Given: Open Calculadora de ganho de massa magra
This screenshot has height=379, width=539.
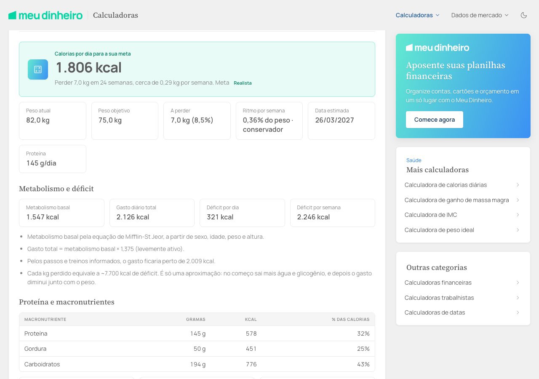Looking at the screenshot, I should (456, 200).
